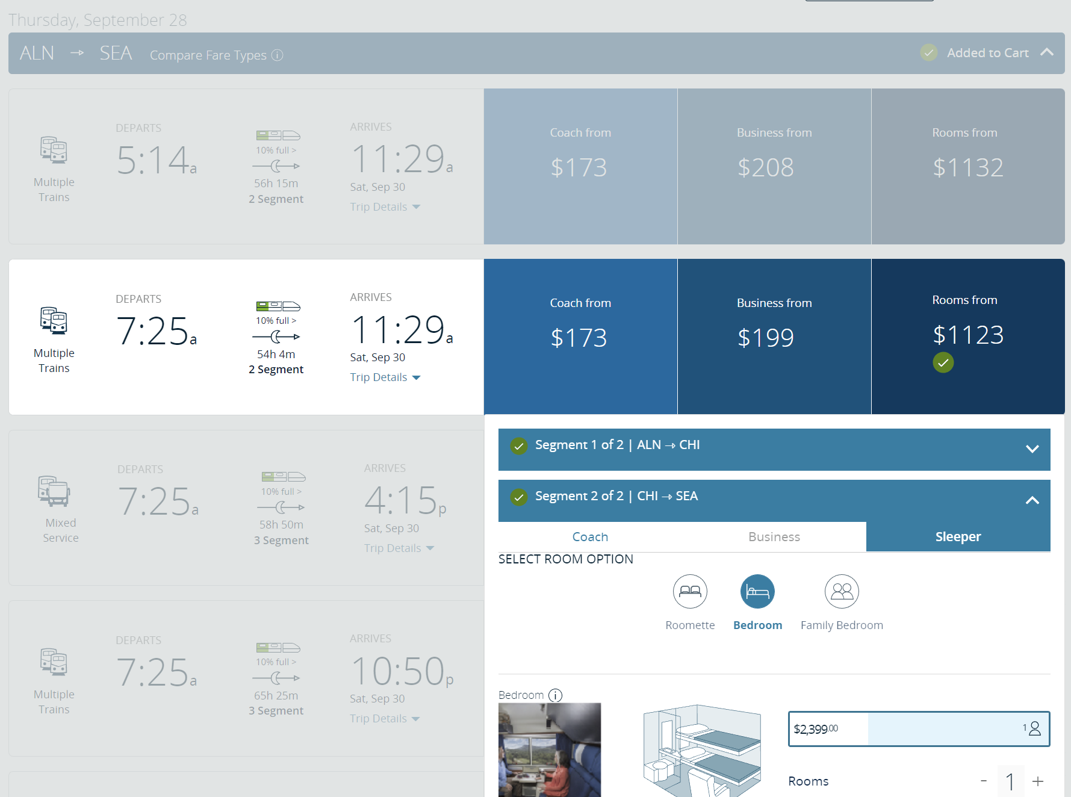Expand Trip Details for the 54h 4m trip
Image resolution: width=1071 pixels, height=797 pixels.
[385, 377]
